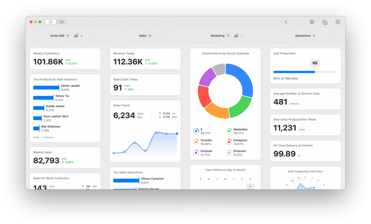Click the last data point on Sales Trend chart
The width and height of the screenshot is (371, 224).
coord(177,134)
